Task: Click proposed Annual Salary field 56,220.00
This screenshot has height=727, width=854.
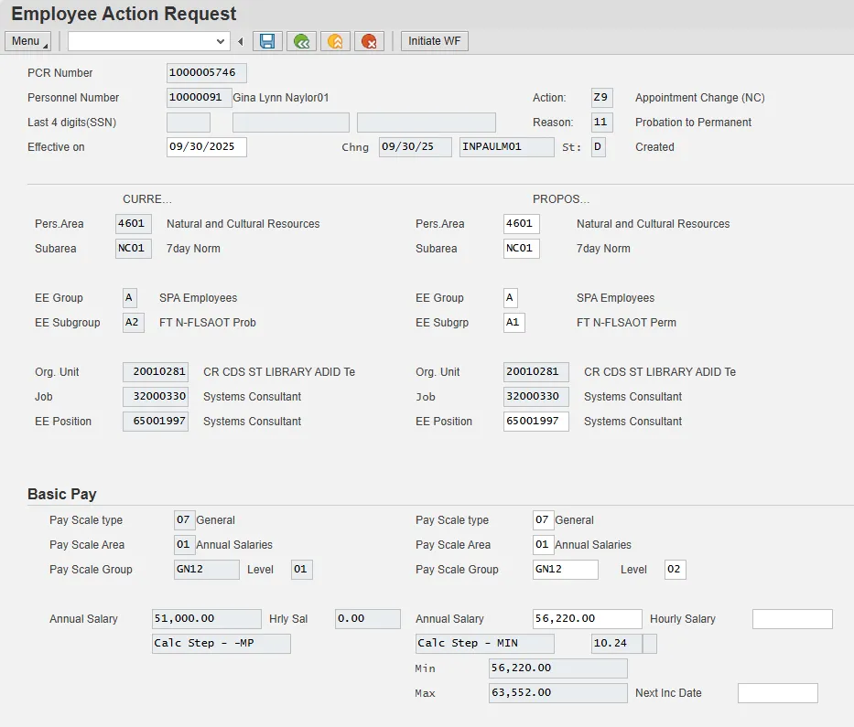Action: coord(587,619)
